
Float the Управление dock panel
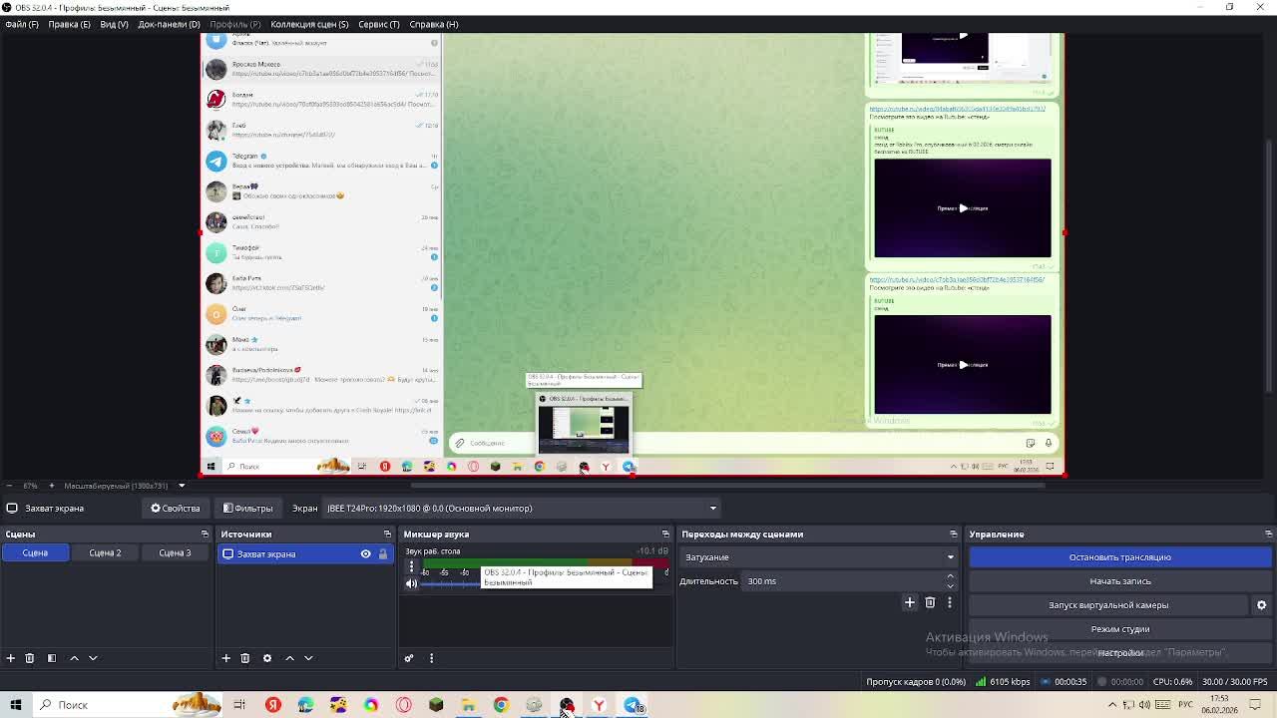(x=1268, y=535)
